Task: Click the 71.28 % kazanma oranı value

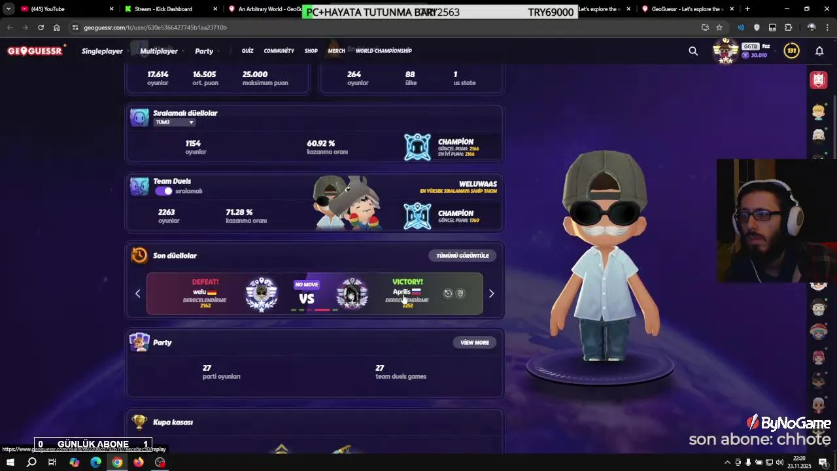Action: pyautogui.click(x=239, y=213)
